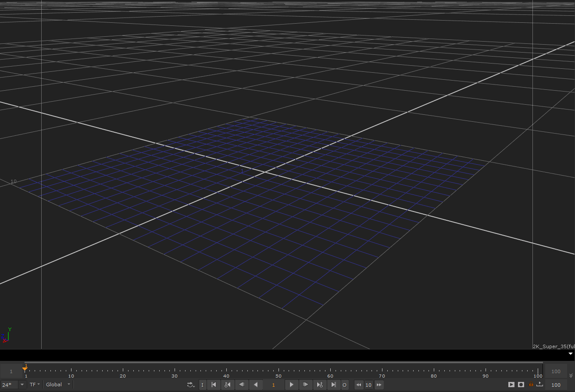This screenshot has height=392, width=575.
Task: Skip back by 10 frames
Action: click(x=359, y=385)
